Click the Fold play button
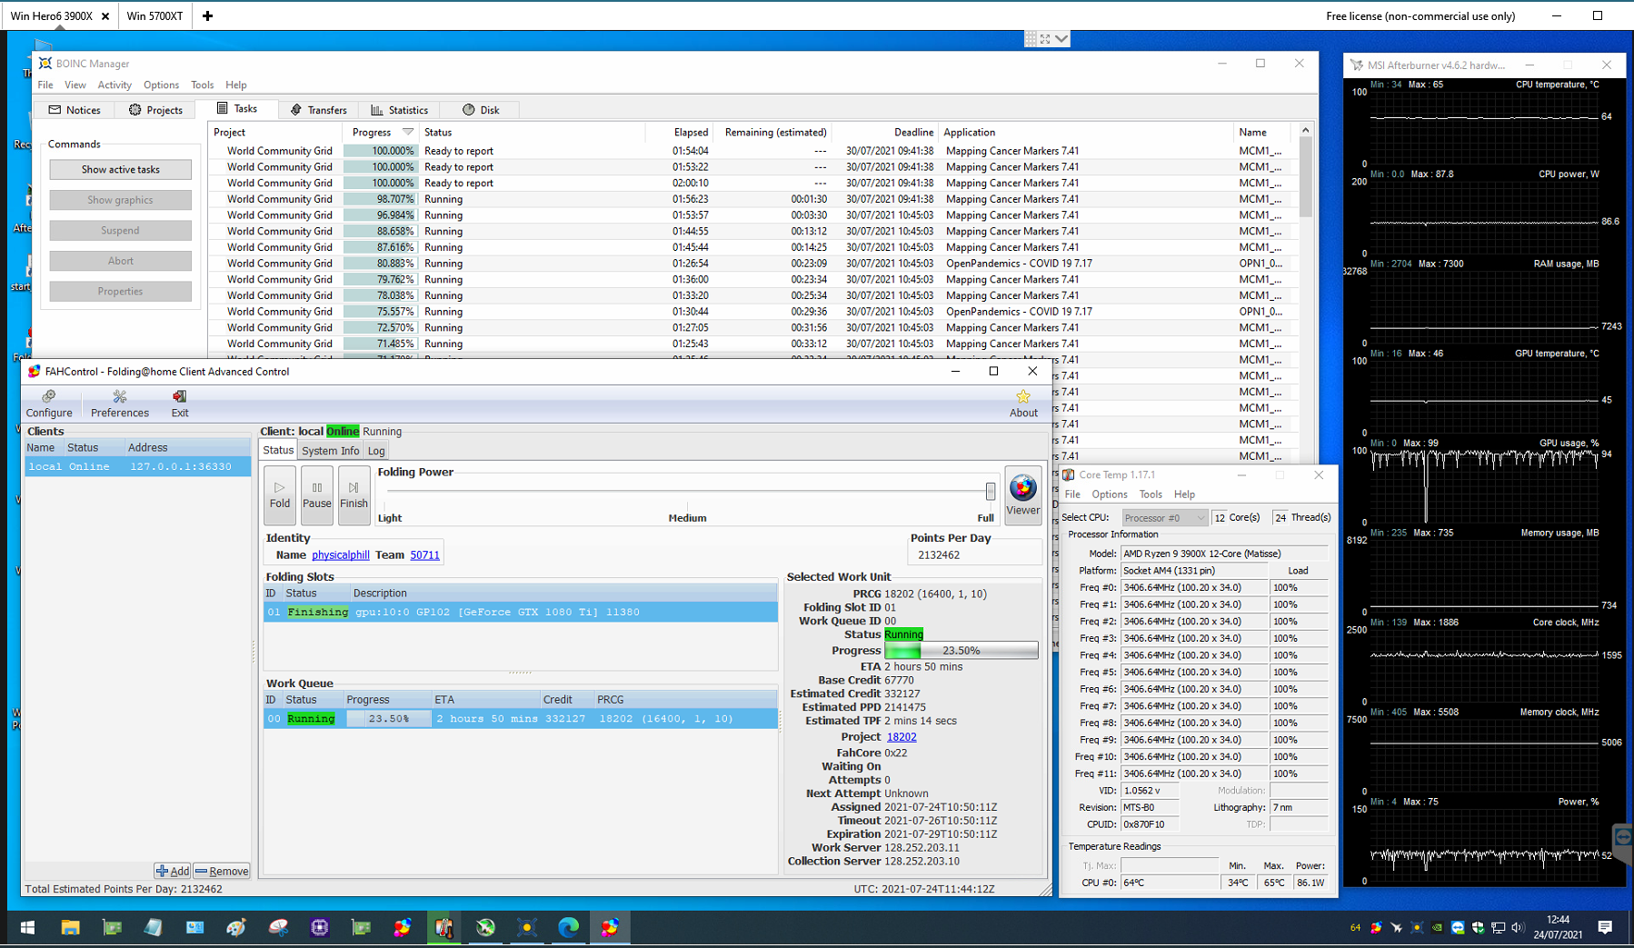1634x948 pixels. pyautogui.click(x=280, y=495)
